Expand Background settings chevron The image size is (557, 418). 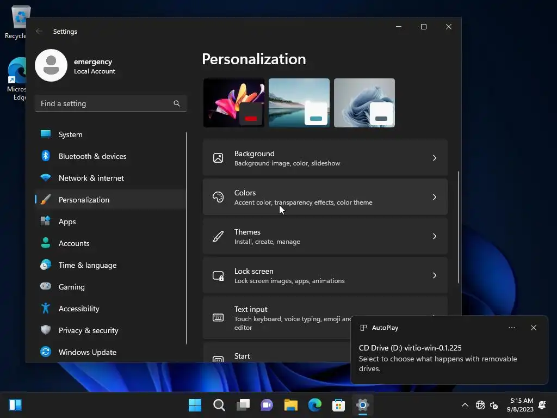coord(435,158)
